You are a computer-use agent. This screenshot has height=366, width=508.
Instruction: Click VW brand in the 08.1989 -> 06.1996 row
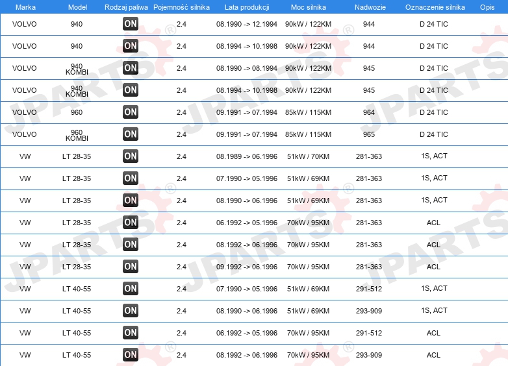click(x=25, y=156)
